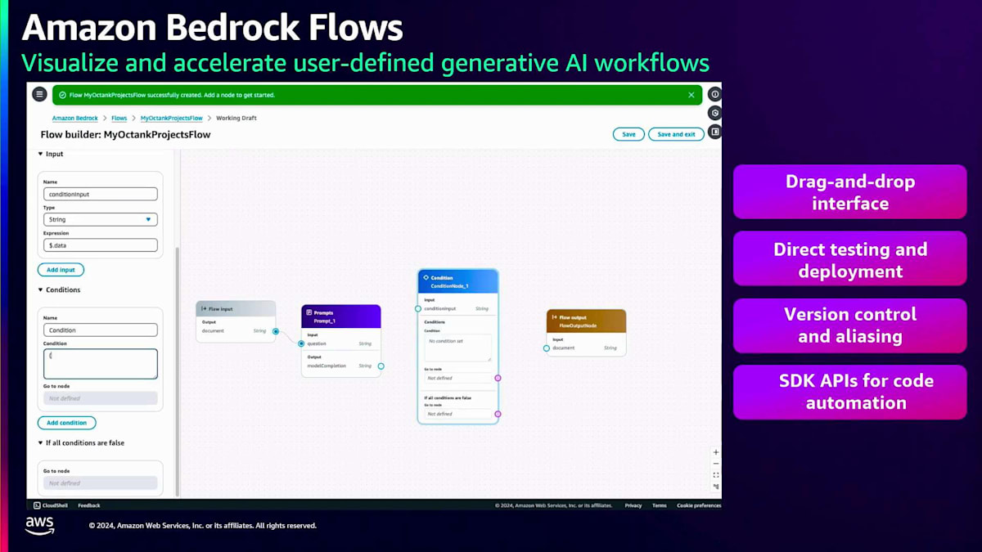Select the ConditionNode_1 header
This screenshot has height=552, width=982.
(x=457, y=281)
